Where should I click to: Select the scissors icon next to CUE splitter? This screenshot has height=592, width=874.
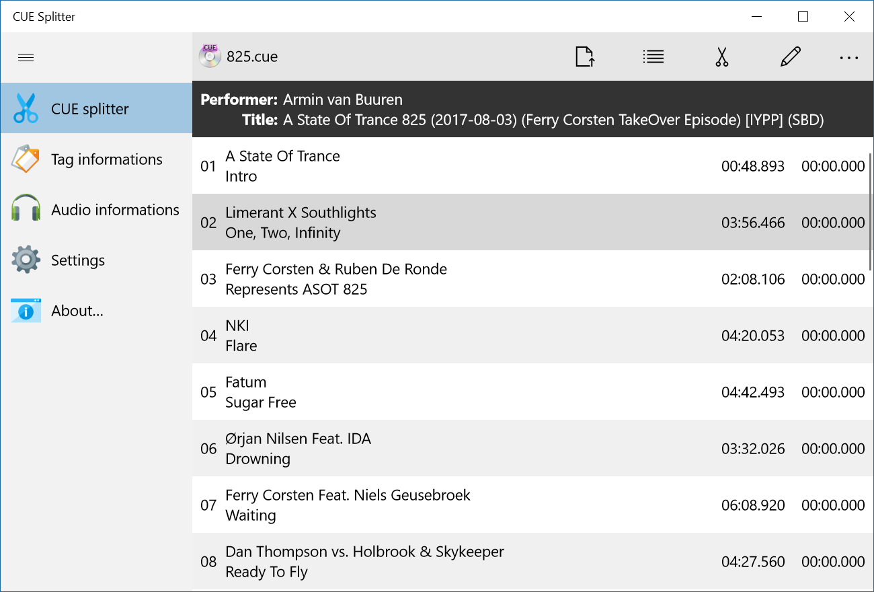coord(26,108)
